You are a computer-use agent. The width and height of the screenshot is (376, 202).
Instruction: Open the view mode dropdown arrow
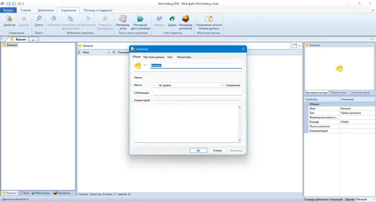pyautogui.click(x=299, y=46)
